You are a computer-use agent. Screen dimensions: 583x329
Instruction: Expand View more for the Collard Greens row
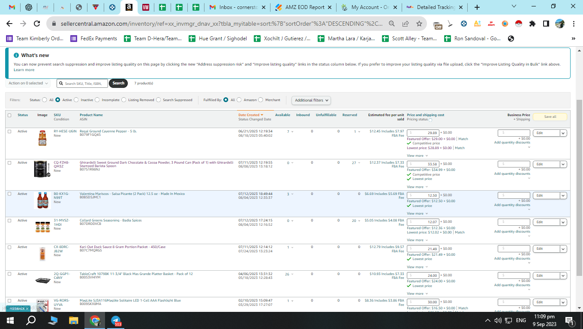pyautogui.click(x=417, y=240)
